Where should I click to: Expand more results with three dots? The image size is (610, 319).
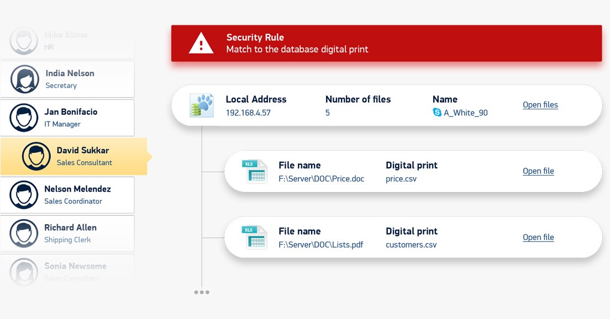(202, 292)
